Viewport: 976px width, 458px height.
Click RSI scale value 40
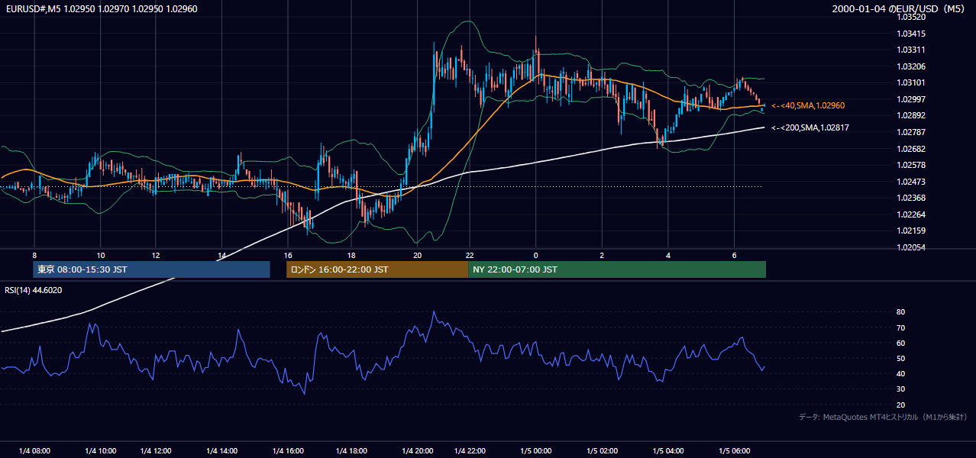pos(900,374)
